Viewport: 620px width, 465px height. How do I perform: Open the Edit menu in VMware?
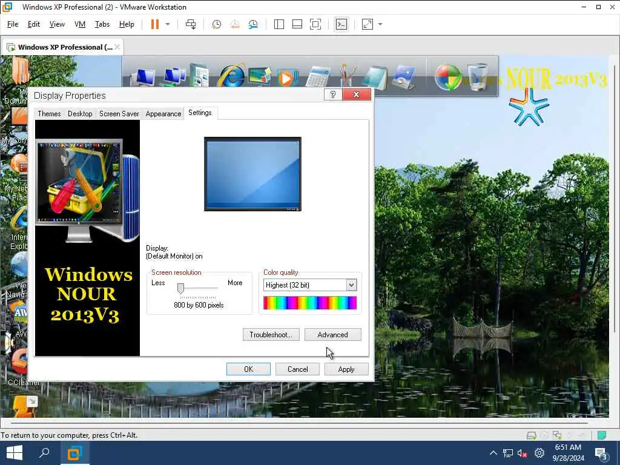pyautogui.click(x=34, y=24)
